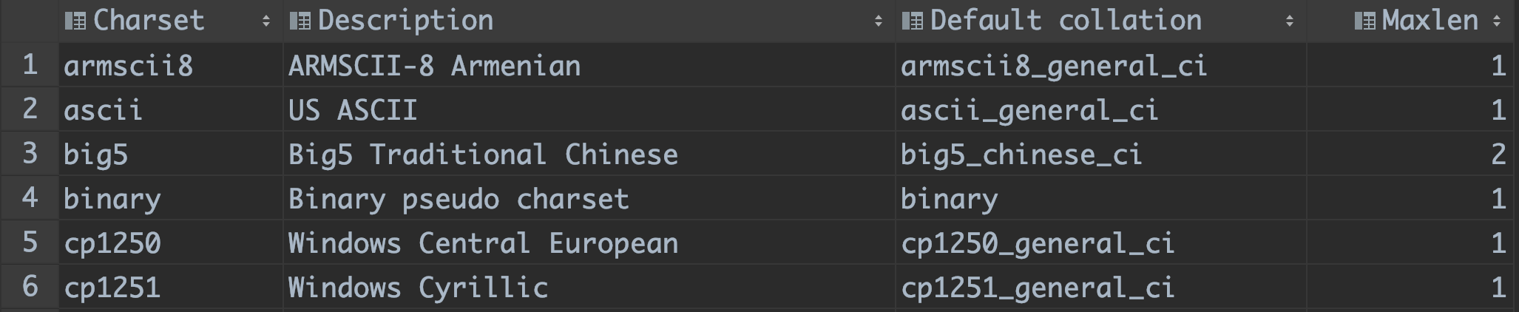Select the cp1250 charset cell

[112, 244]
